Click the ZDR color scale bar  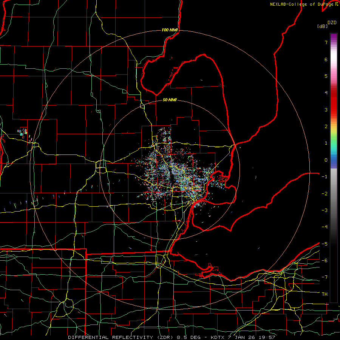click(334, 168)
